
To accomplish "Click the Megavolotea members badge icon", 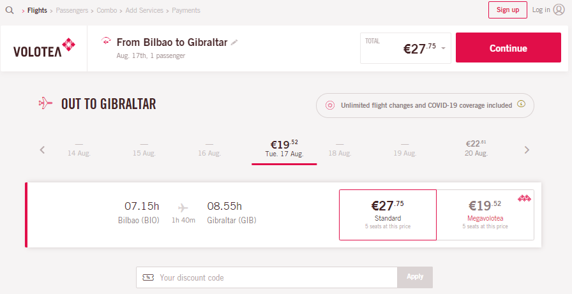I will click(x=524, y=198).
